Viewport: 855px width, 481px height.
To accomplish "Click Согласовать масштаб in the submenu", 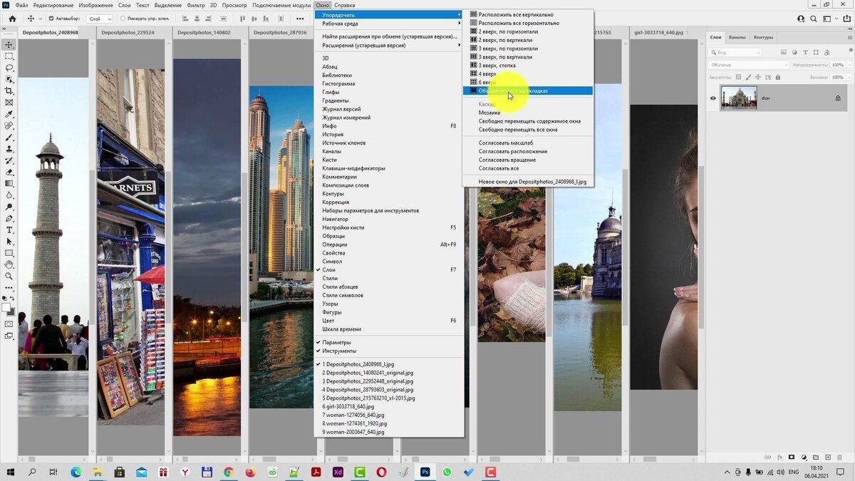I will 507,143.
